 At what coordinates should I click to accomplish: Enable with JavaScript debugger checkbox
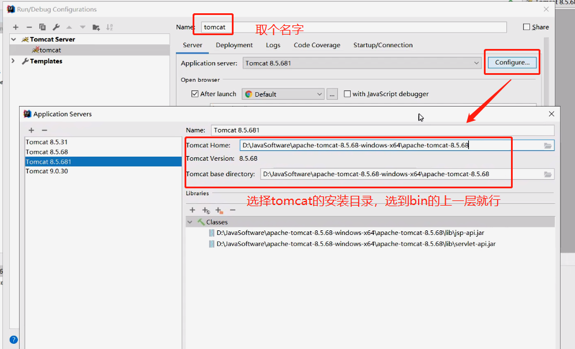coord(347,94)
